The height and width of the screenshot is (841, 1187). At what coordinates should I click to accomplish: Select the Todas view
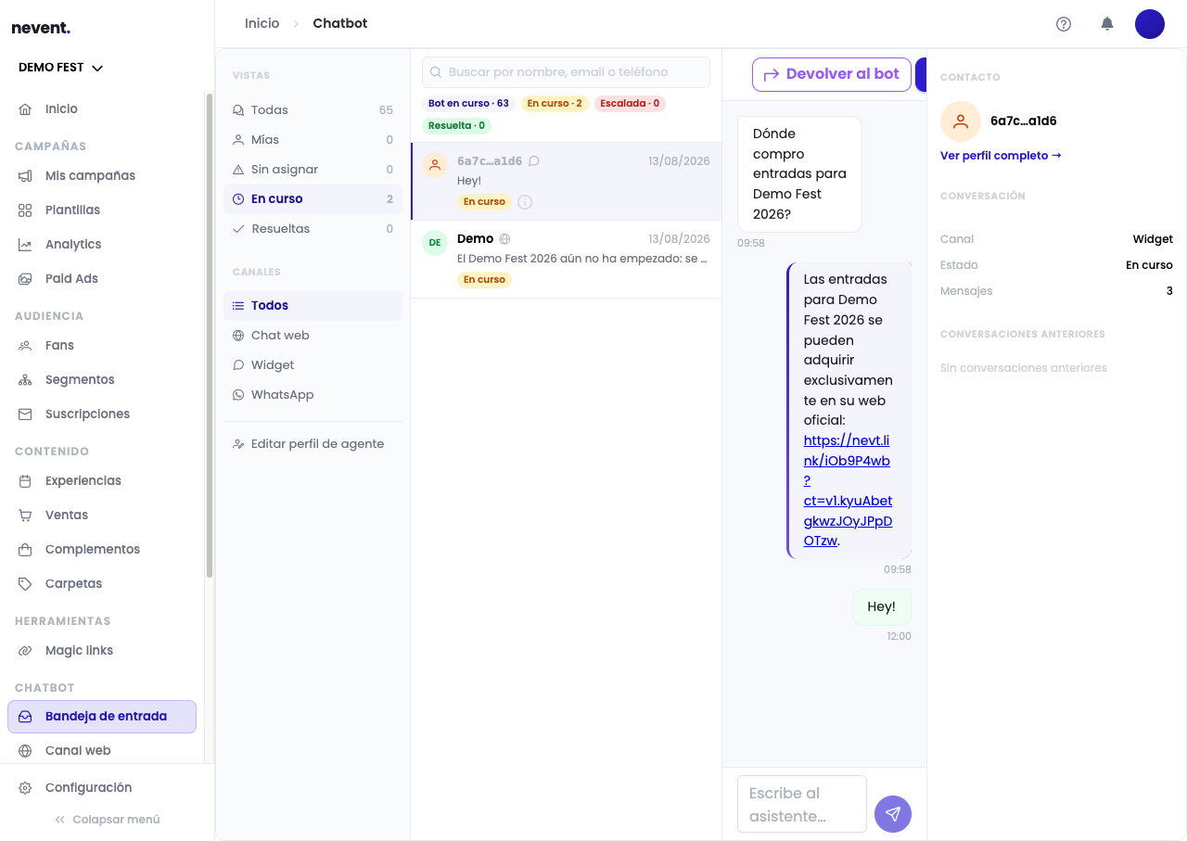(313, 110)
